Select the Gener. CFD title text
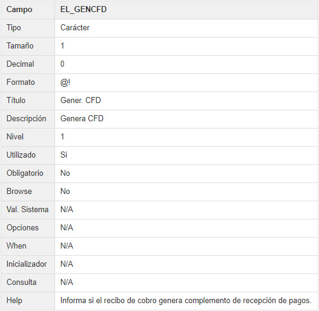 [81, 101]
